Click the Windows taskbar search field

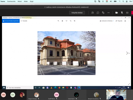pos(20,88)
